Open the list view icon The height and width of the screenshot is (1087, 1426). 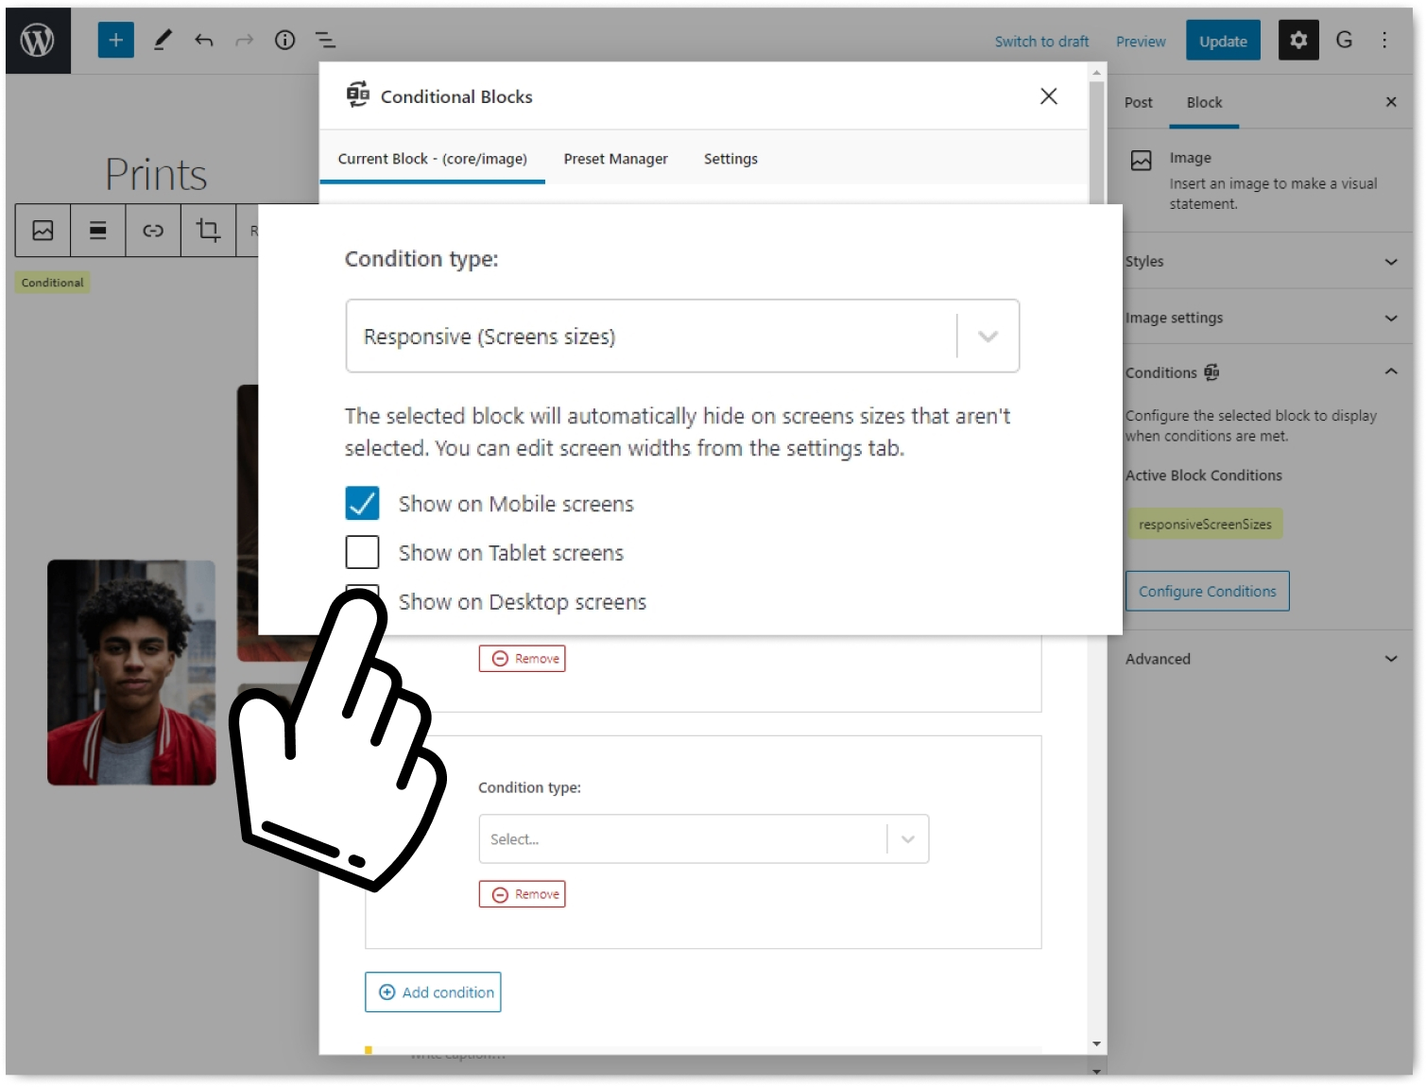325,41
